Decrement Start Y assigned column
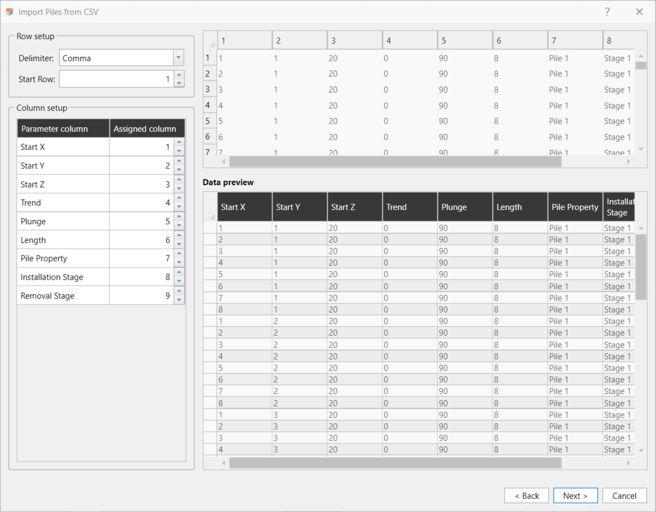656x512 pixels. tap(179, 170)
